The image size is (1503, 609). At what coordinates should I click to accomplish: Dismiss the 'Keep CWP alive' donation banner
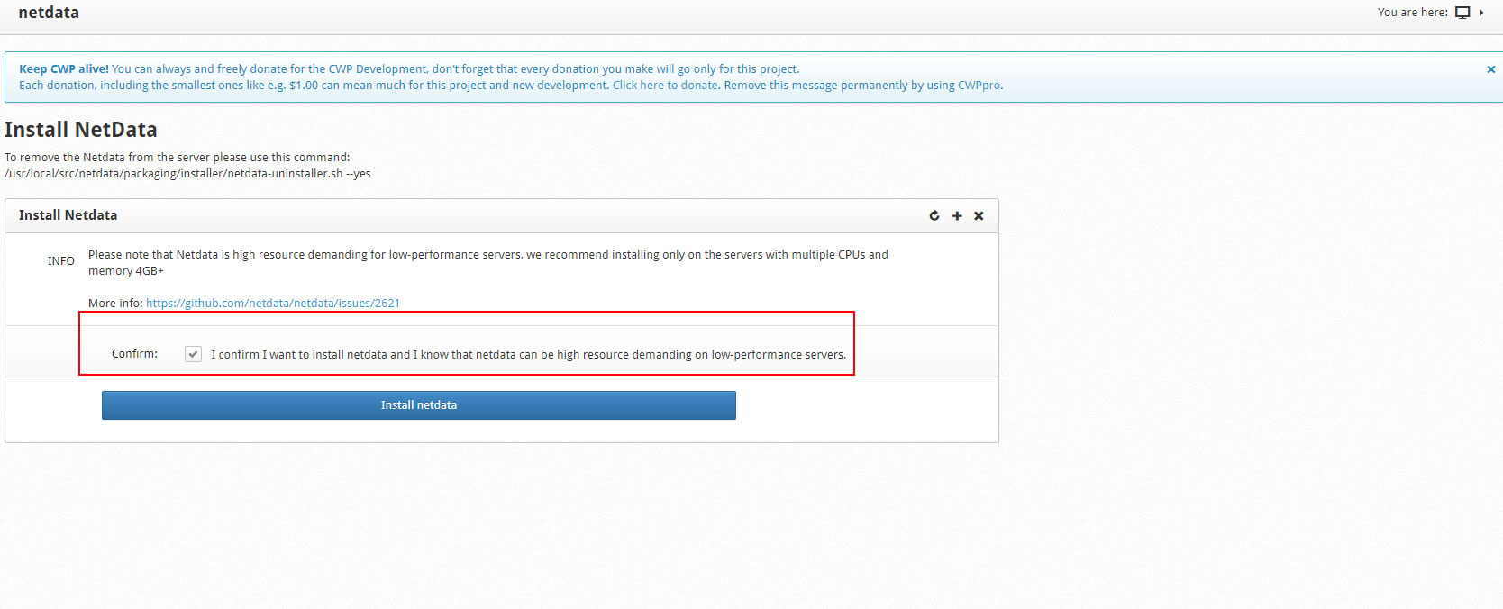pyautogui.click(x=1490, y=69)
